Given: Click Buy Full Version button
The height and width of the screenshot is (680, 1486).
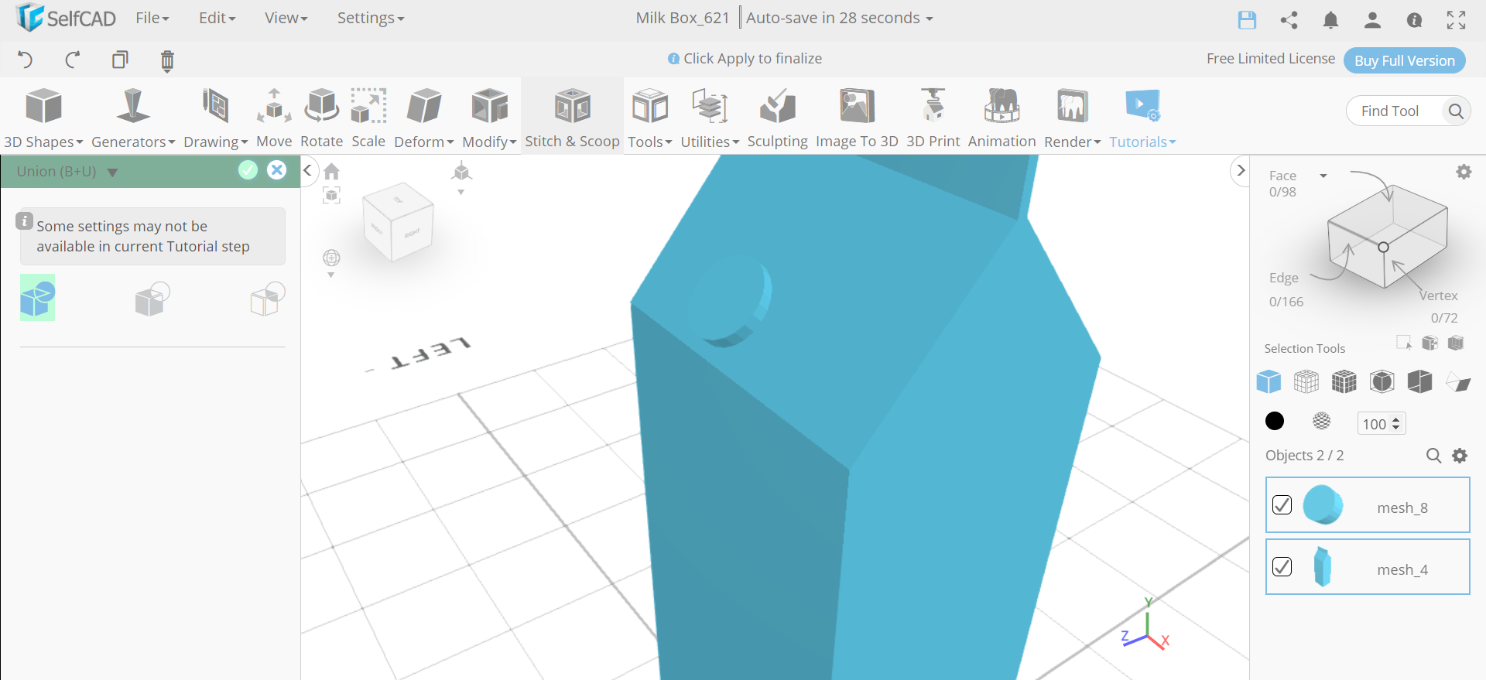Looking at the screenshot, I should pyautogui.click(x=1404, y=60).
